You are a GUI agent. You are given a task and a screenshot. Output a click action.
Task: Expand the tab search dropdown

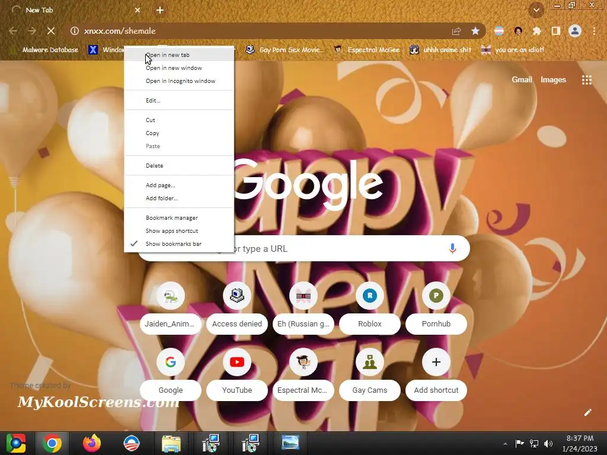[x=536, y=10]
